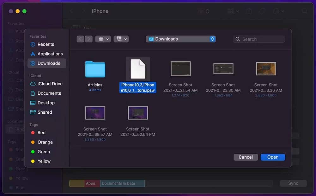
Task: Filter by the Red tag
Action: point(41,133)
